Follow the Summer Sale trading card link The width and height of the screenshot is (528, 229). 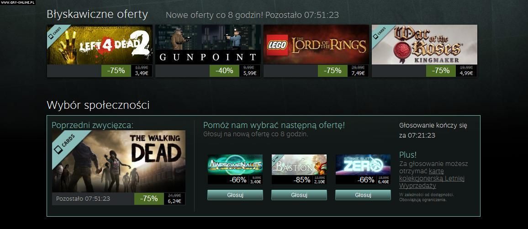click(433, 178)
